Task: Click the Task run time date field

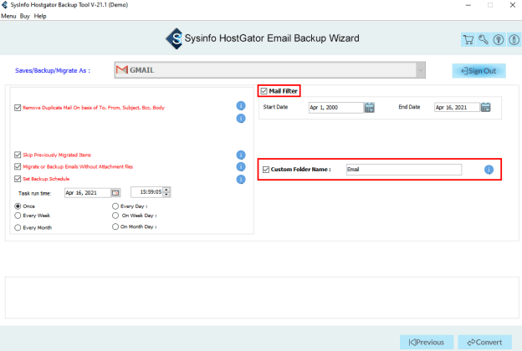Action: pyautogui.click(x=88, y=193)
